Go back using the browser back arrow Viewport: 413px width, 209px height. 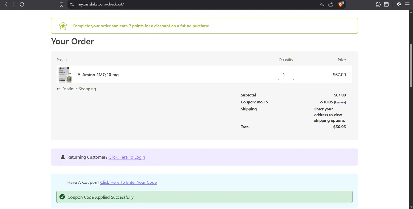(x=6, y=4)
